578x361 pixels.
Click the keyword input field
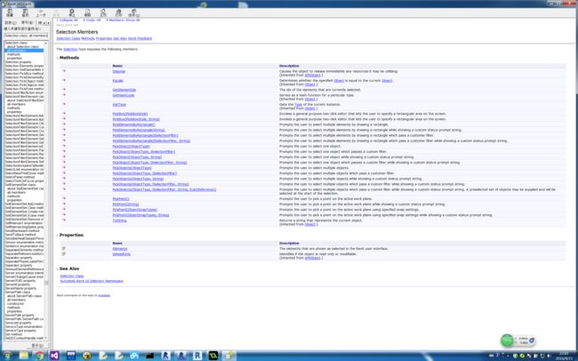click(26, 36)
